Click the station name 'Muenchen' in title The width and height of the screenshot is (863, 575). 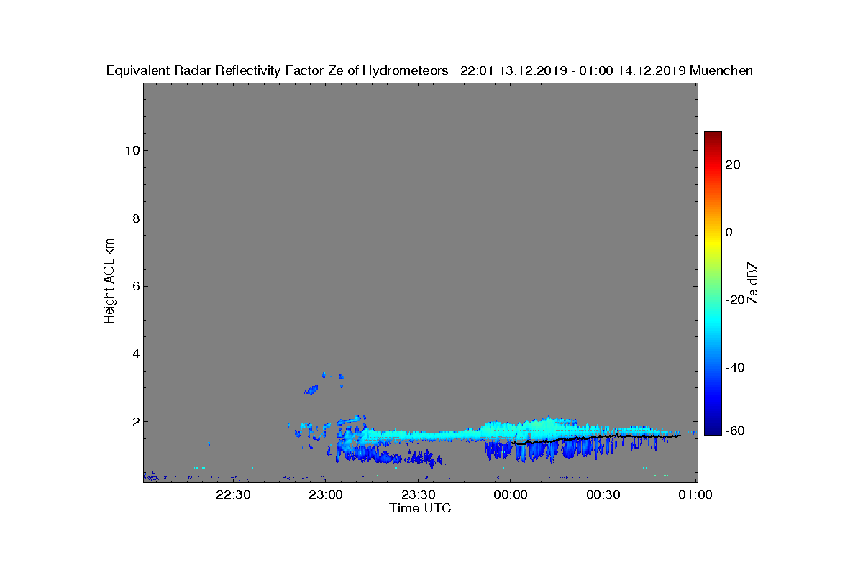click(721, 70)
